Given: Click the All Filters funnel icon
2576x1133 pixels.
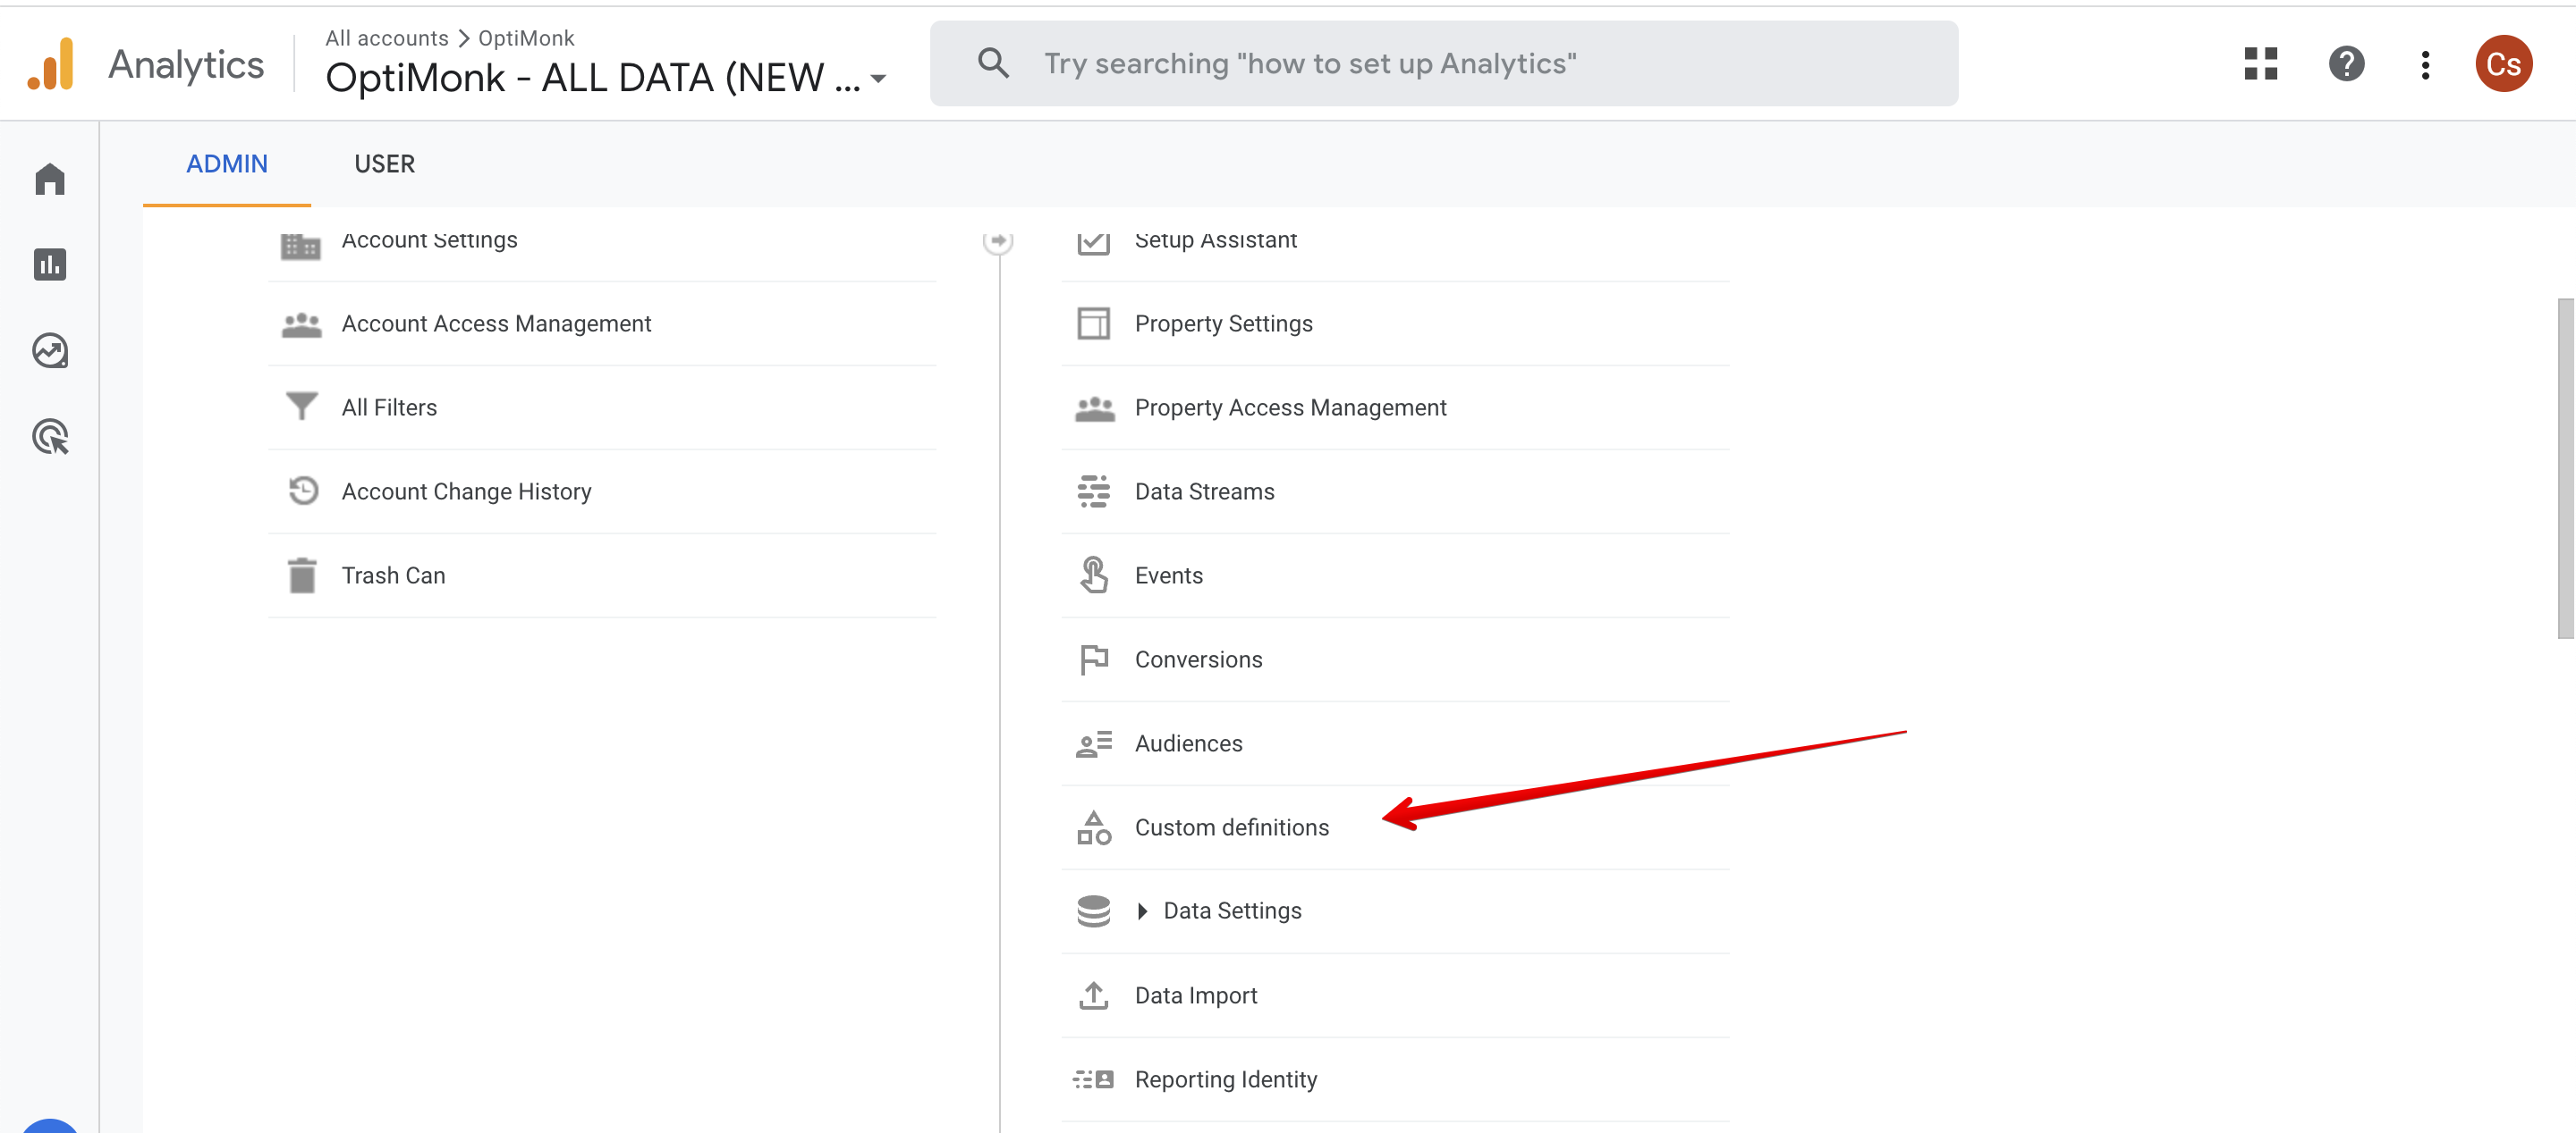Looking at the screenshot, I should [x=301, y=406].
